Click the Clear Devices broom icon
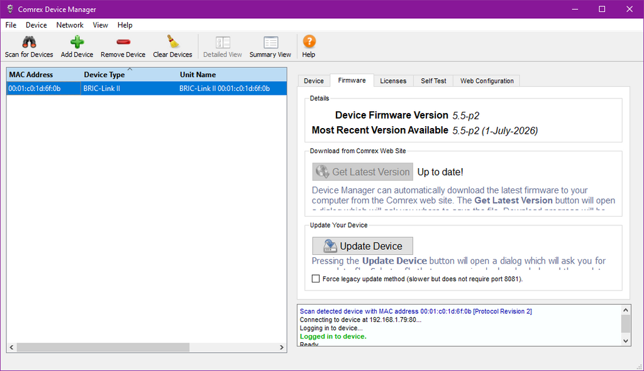Viewport: 644px width, 371px height. point(172,41)
